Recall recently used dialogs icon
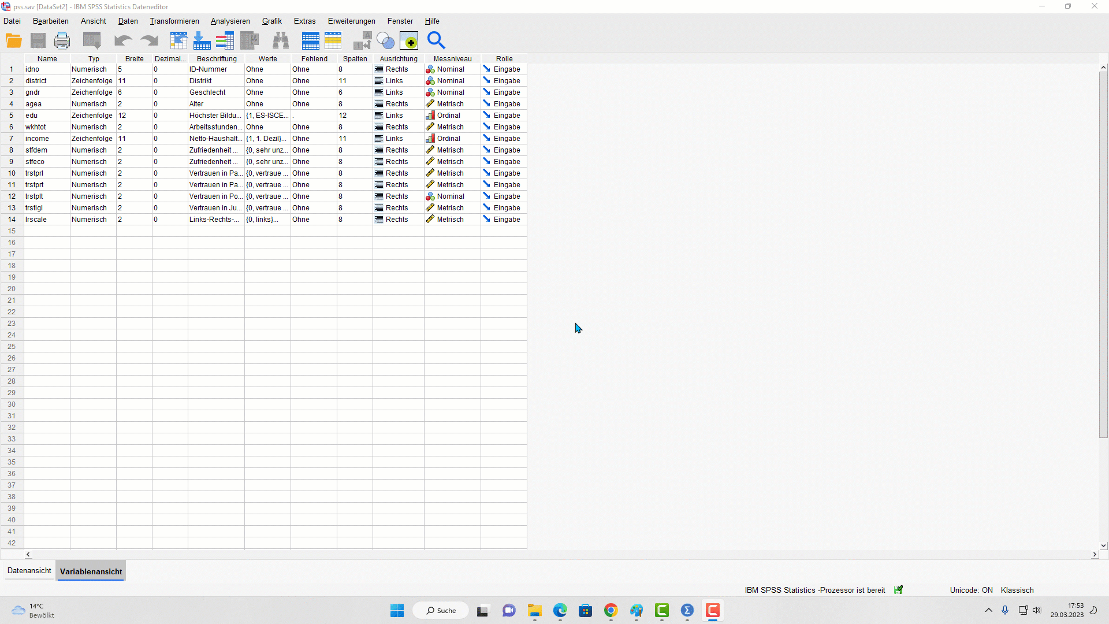This screenshot has height=624, width=1109. tap(92, 40)
